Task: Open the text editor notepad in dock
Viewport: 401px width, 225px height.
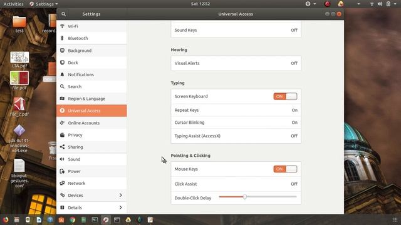Action: pos(150,219)
